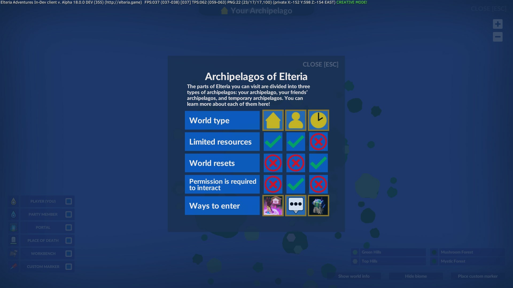513x288 pixels.
Task: Toggle the Workbench checkbox
Action: 69,254
